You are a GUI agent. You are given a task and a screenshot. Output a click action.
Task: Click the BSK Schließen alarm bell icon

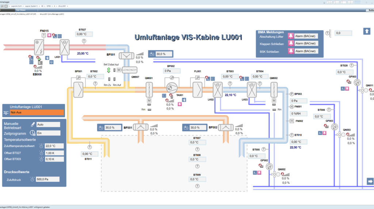pyautogui.click(x=291, y=51)
